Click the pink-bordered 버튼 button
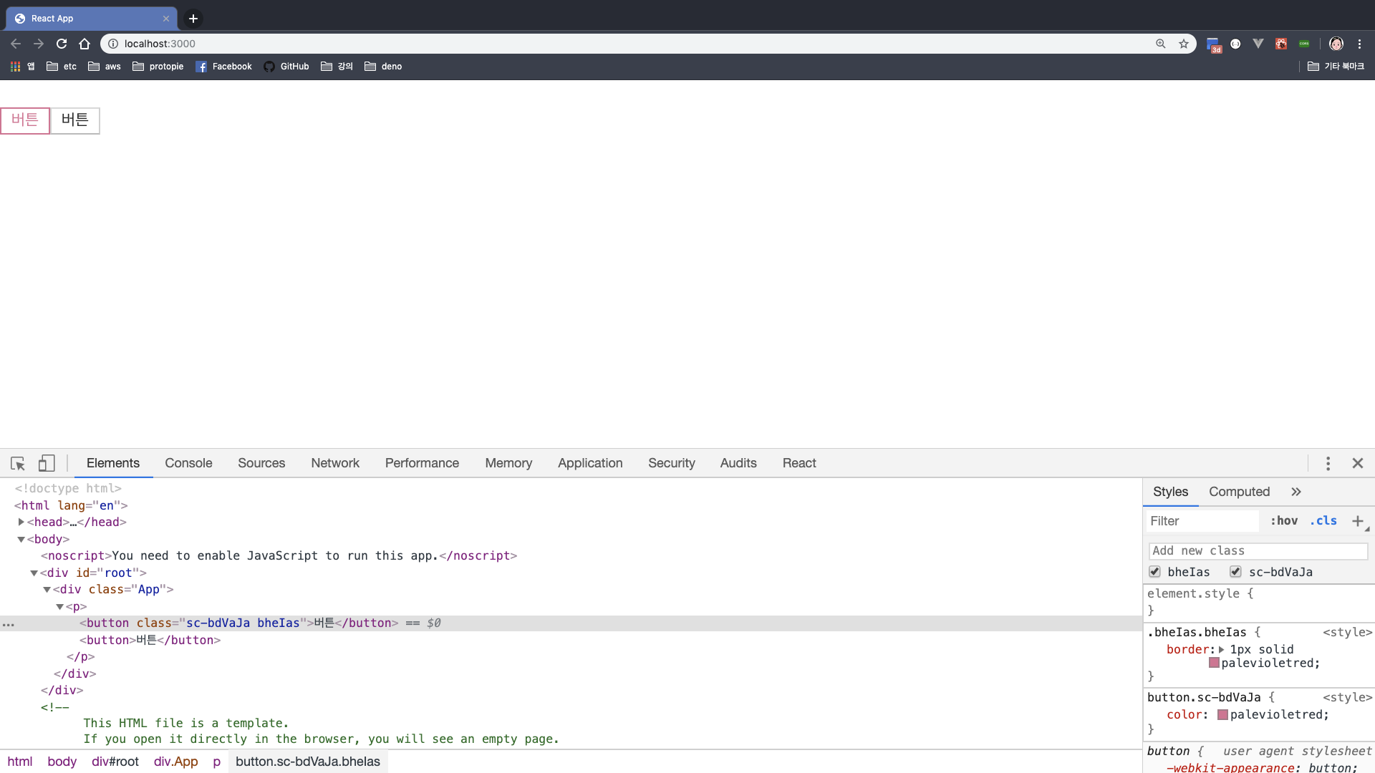This screenshot has height=773, width=1375. (25, 120)
